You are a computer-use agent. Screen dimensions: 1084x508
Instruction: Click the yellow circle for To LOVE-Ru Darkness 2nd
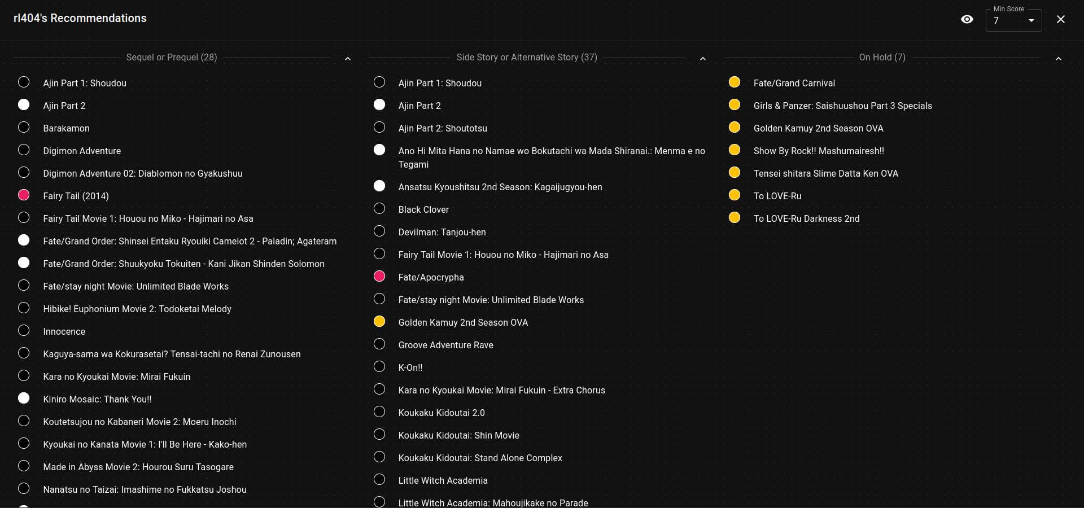tap(735, 217)
